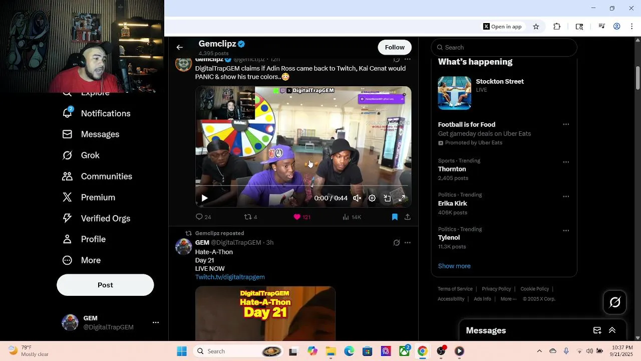
Task: Open the floating Grok button
Action: click(615, 302)
